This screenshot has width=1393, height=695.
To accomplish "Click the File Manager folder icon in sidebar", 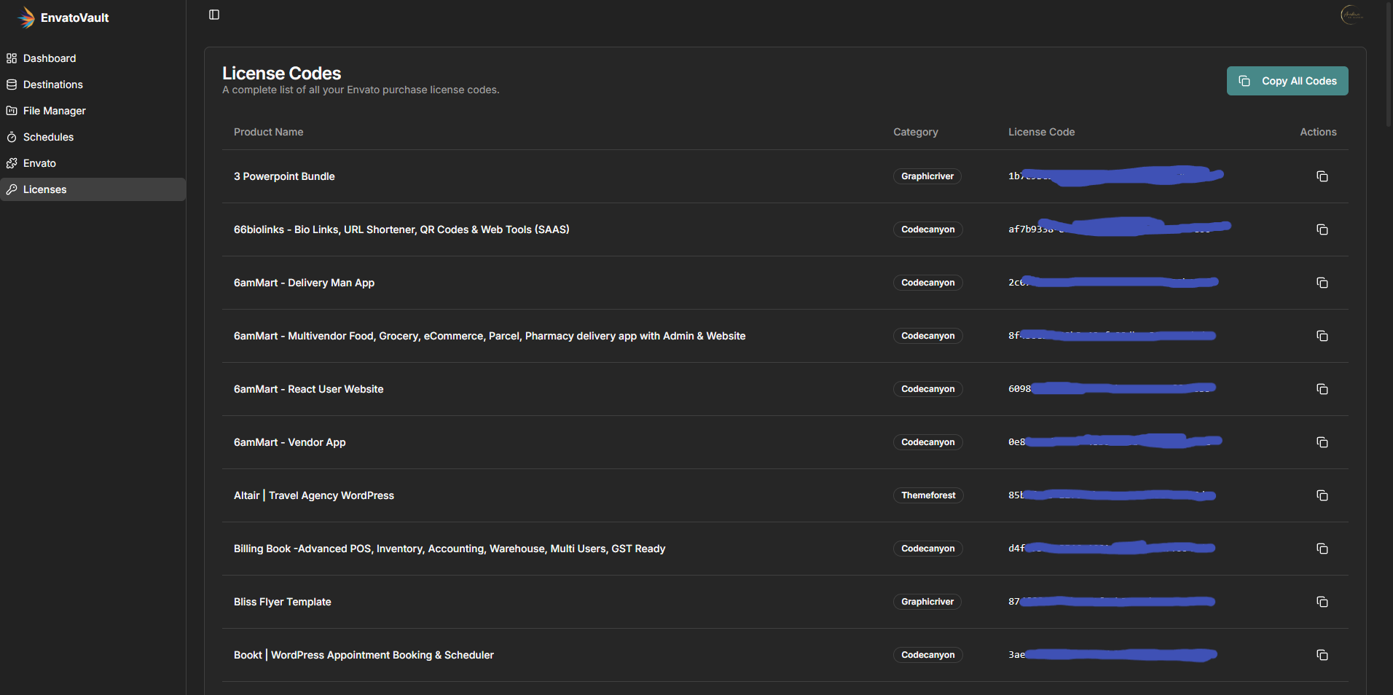I will point(12,111).
